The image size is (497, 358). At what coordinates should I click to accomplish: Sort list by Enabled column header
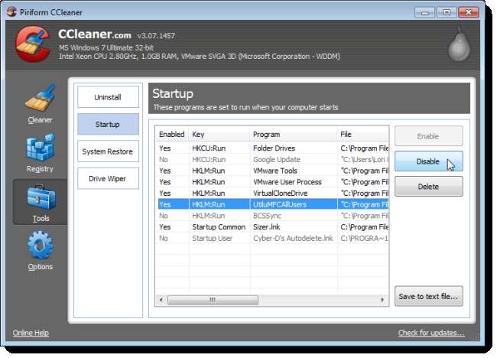coord(171,134)
